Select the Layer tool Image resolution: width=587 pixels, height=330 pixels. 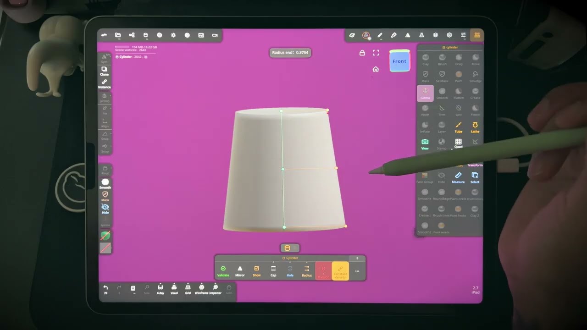coord(442,127)
